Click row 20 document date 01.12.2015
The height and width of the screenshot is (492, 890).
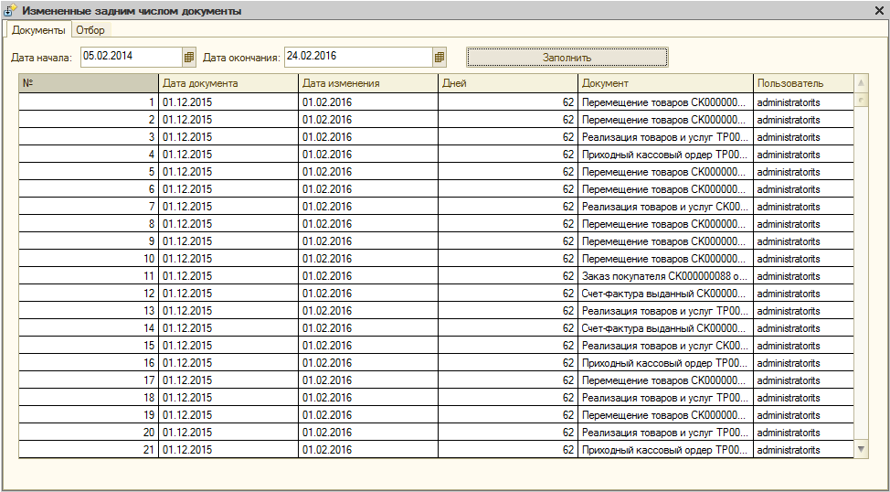pos(228,433)
